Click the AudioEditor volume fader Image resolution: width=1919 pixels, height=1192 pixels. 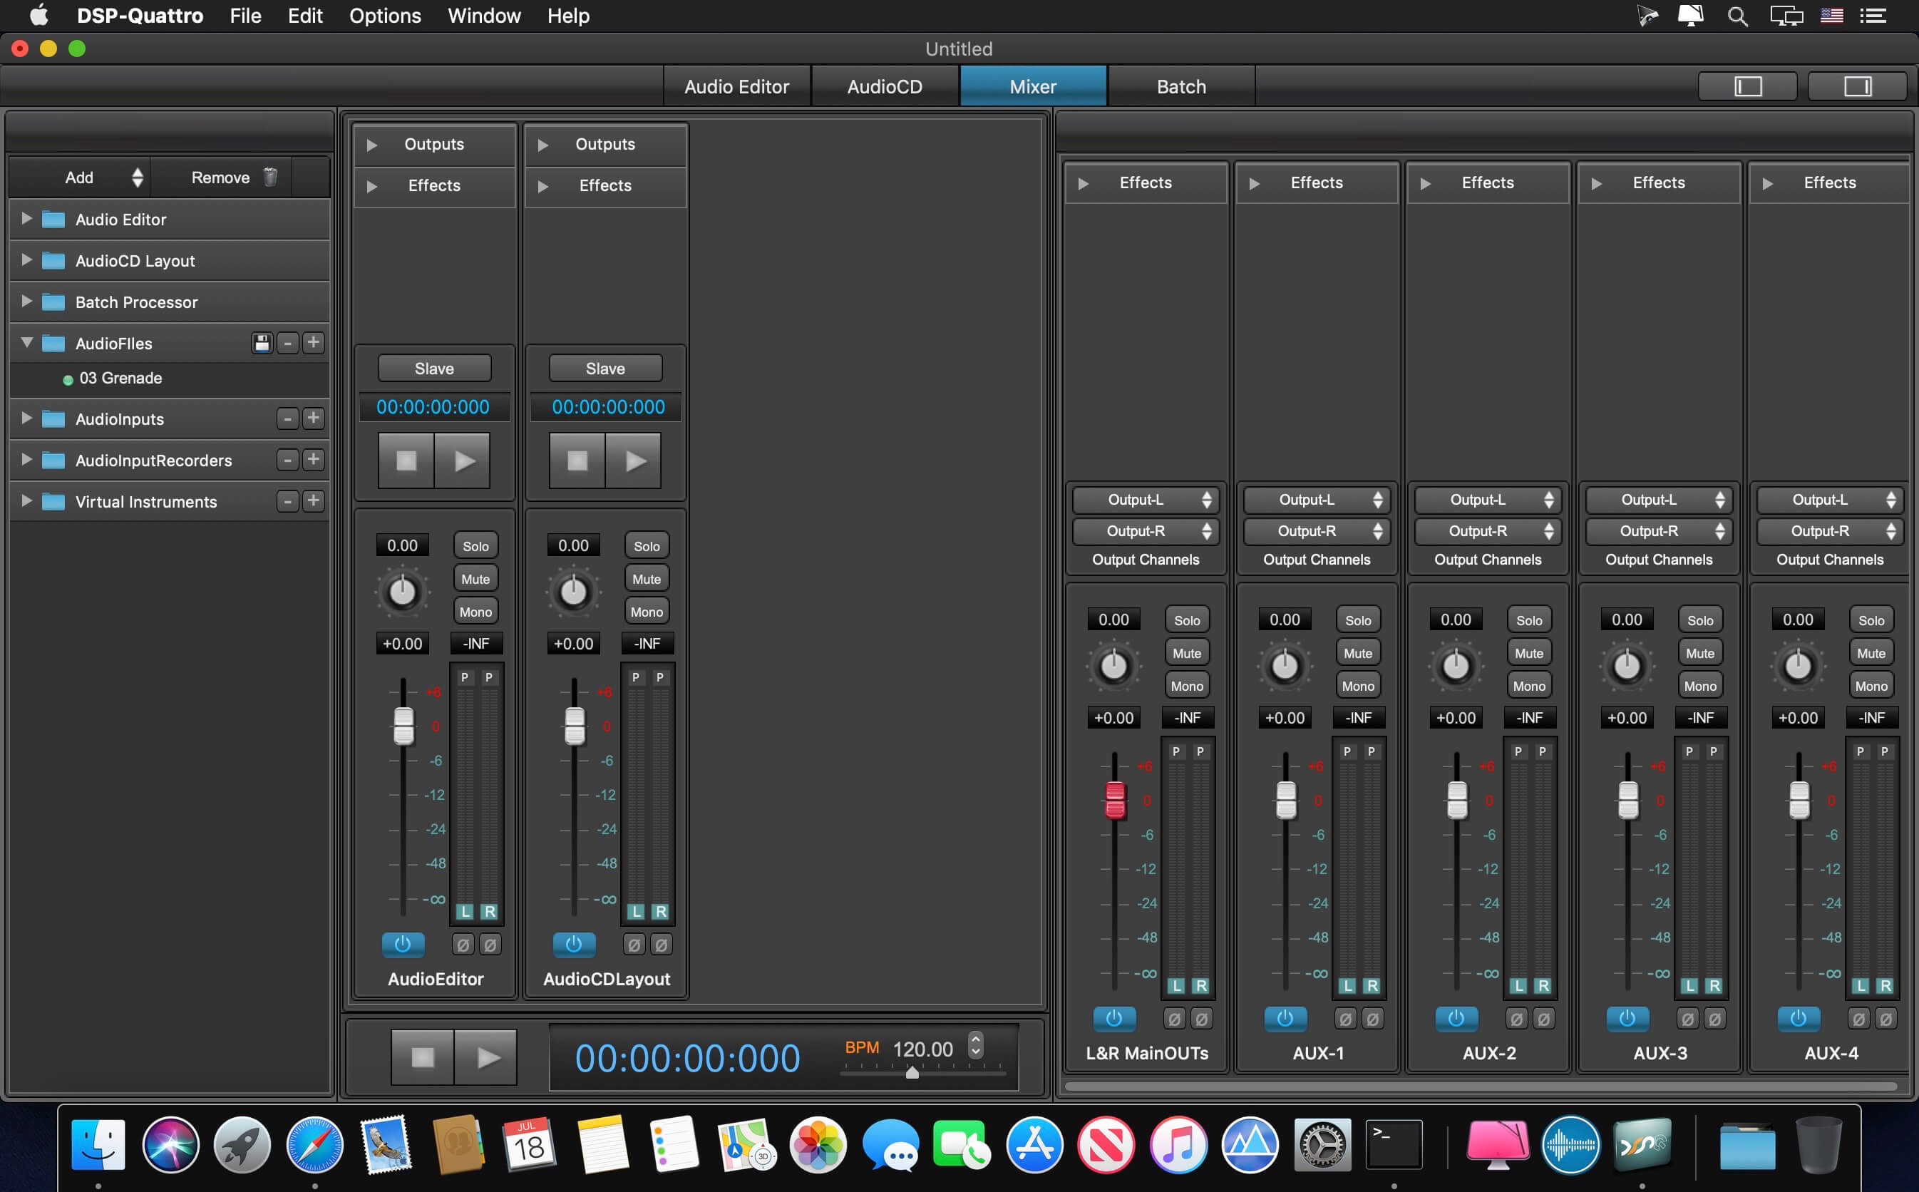pos(403,725)
